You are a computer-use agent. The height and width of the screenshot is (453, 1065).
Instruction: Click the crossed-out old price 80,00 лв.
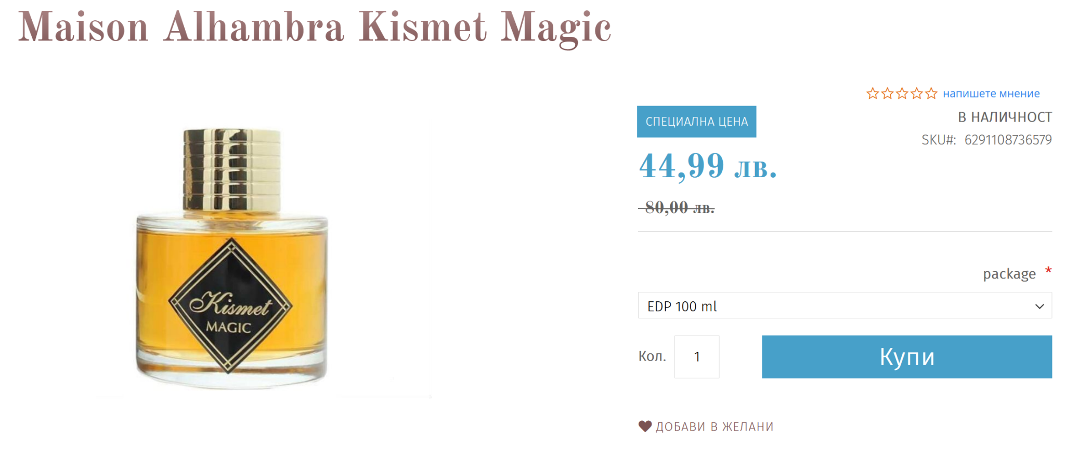click(677, 208)
